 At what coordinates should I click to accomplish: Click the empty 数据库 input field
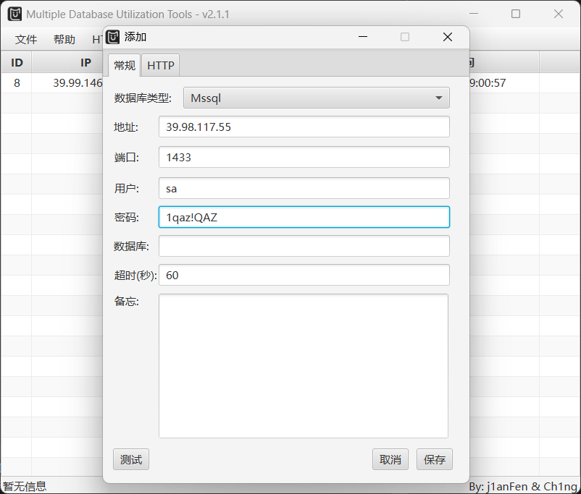304,246
